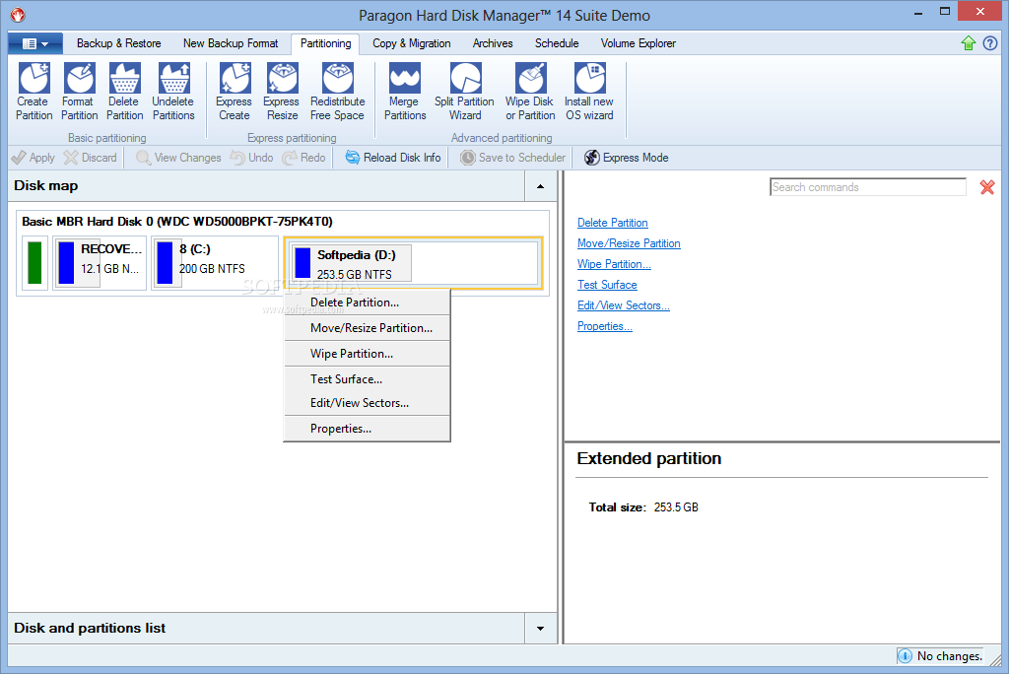Click the No changes. status text
1009x674 pixels.
click(949, 656)
